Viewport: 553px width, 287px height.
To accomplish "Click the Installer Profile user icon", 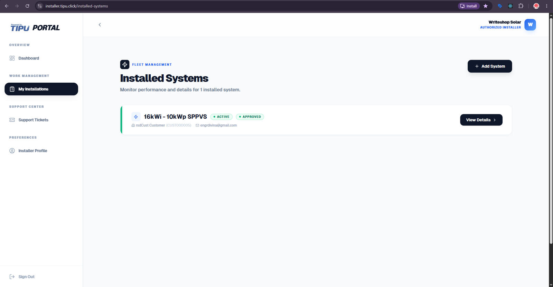I will (x=12, y=151).
